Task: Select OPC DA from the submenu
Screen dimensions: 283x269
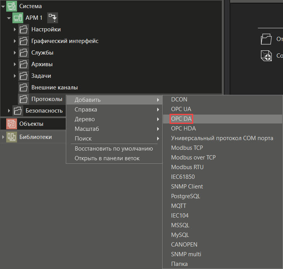Action: coord(182,119)
